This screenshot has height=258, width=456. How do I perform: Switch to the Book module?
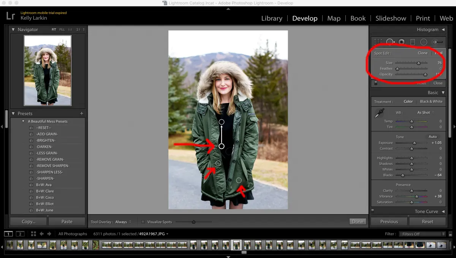(358, 18)
